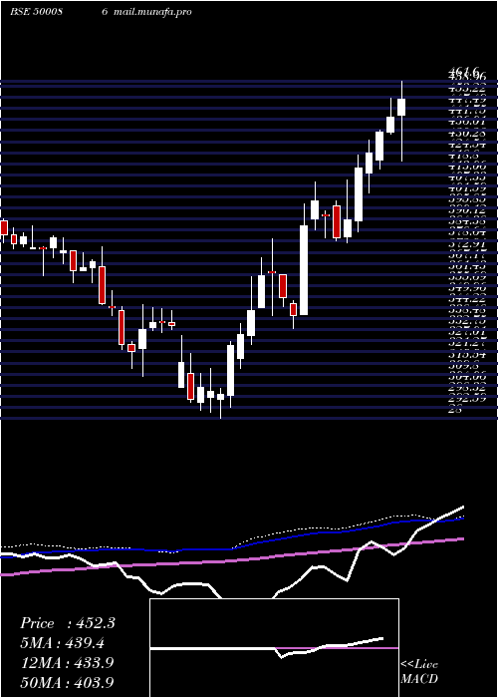498x698 pixels.
Task: Click the <<Live MACD label
Action: pos(419,672)
